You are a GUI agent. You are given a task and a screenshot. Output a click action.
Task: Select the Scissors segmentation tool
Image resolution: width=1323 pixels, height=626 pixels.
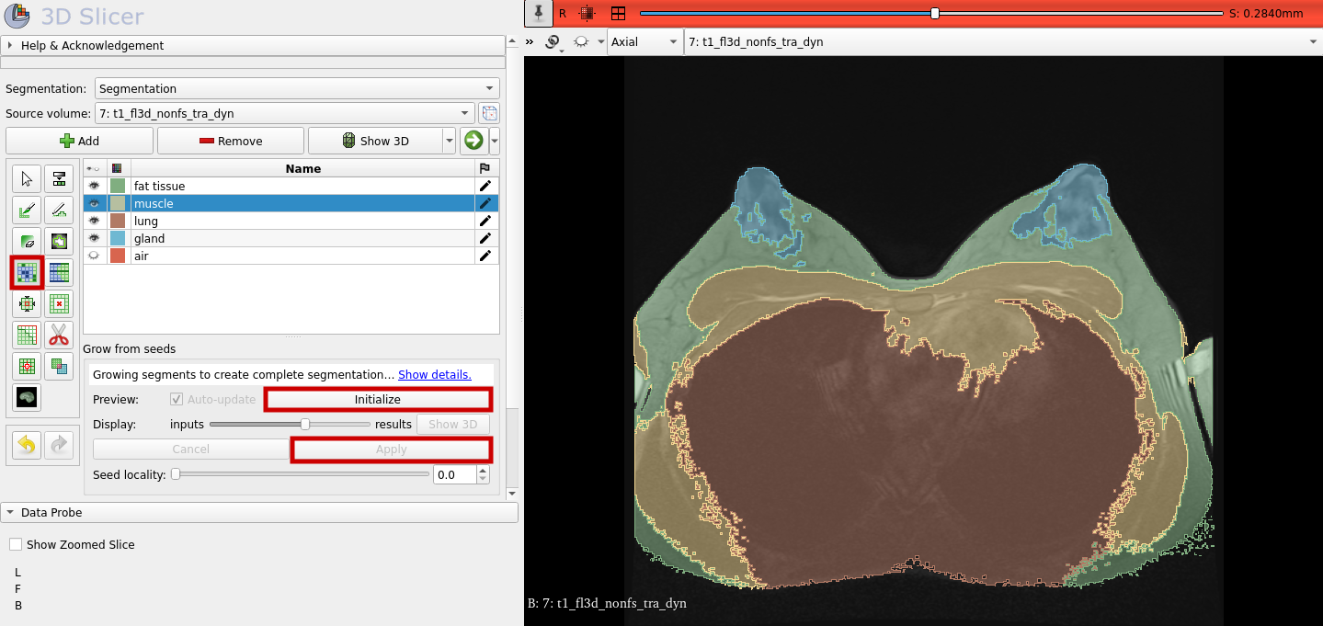59,335
